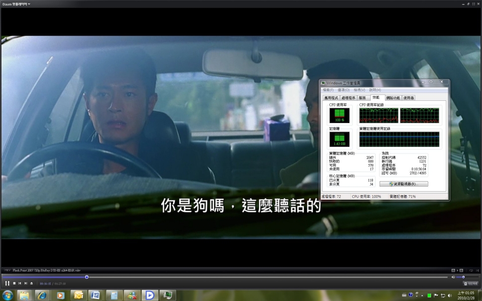Open Windows Media Player from taskbar

pos(60,295)
